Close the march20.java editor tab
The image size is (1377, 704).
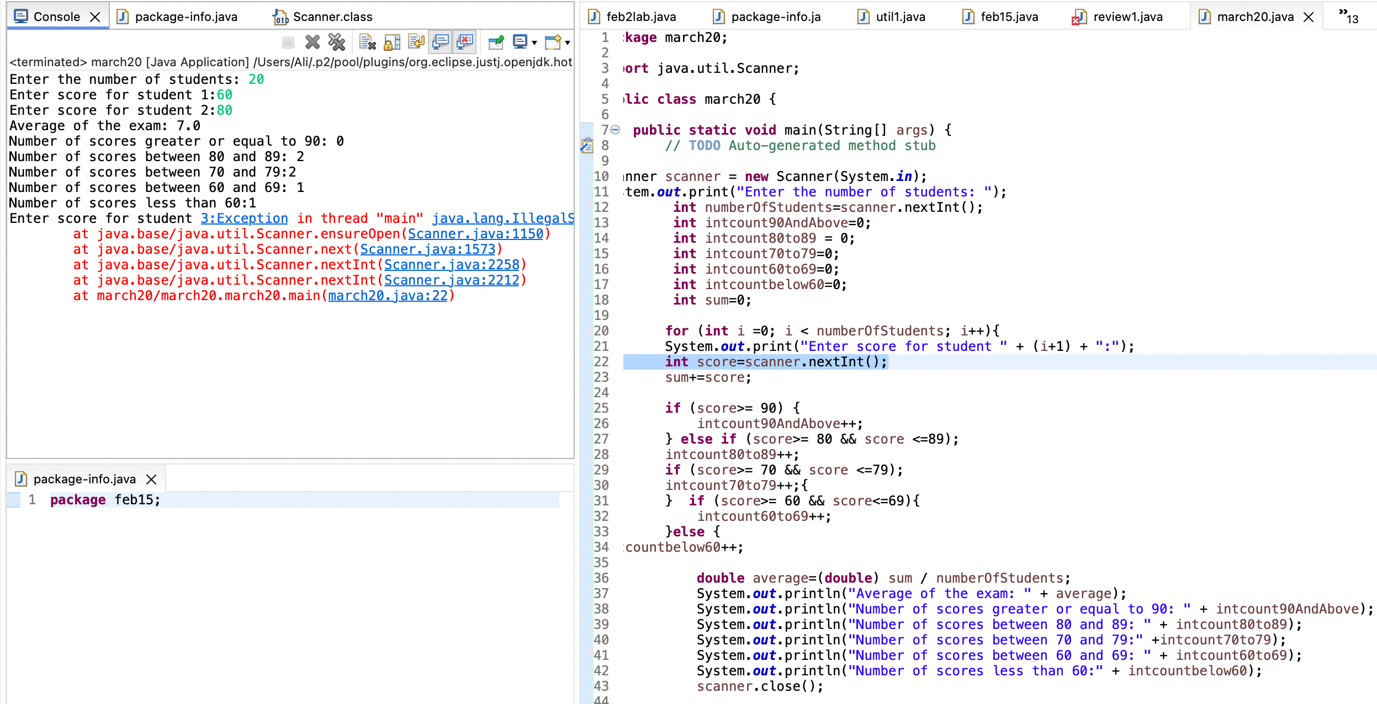click(x=1309, y=17)
